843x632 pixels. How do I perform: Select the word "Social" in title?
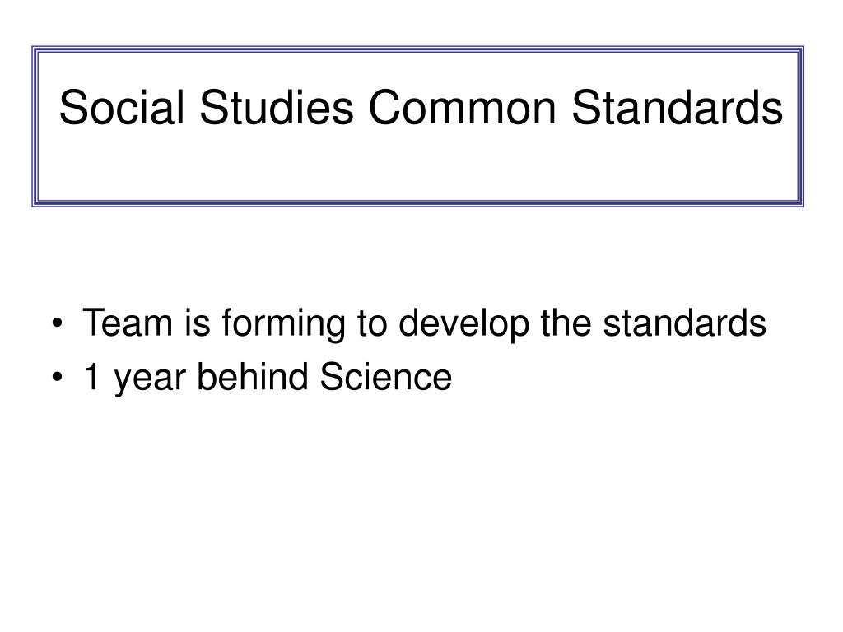122,108
